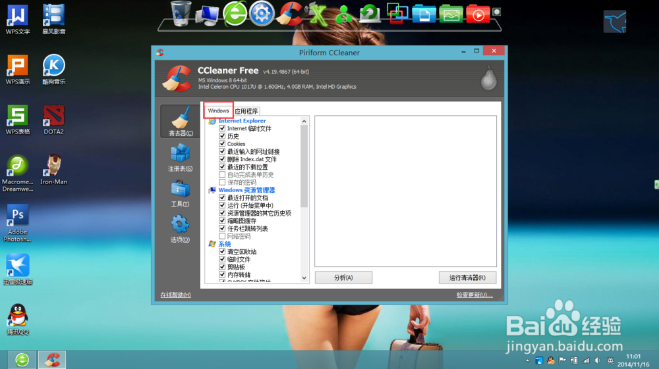This screenshot has height=369, width=659.
Task: Open the 暴风影音 desktop shortcut
Action: [54, 19]
